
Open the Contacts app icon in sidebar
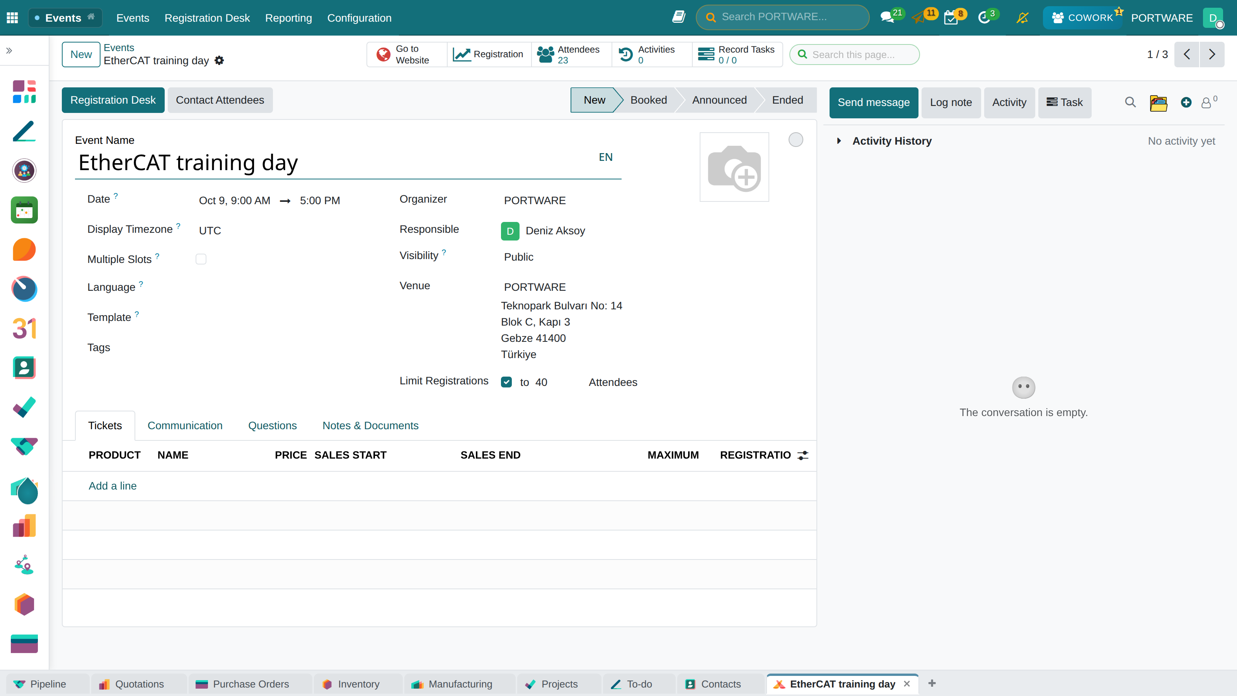click(24, 368)
